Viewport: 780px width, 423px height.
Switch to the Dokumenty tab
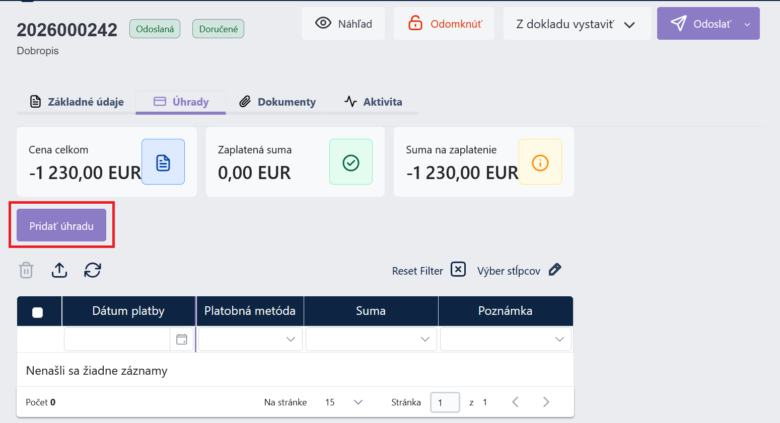point(277,102)
